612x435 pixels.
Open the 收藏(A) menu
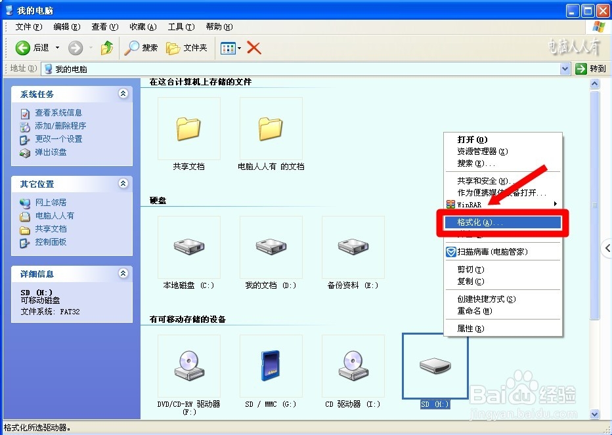coord(143,26)
